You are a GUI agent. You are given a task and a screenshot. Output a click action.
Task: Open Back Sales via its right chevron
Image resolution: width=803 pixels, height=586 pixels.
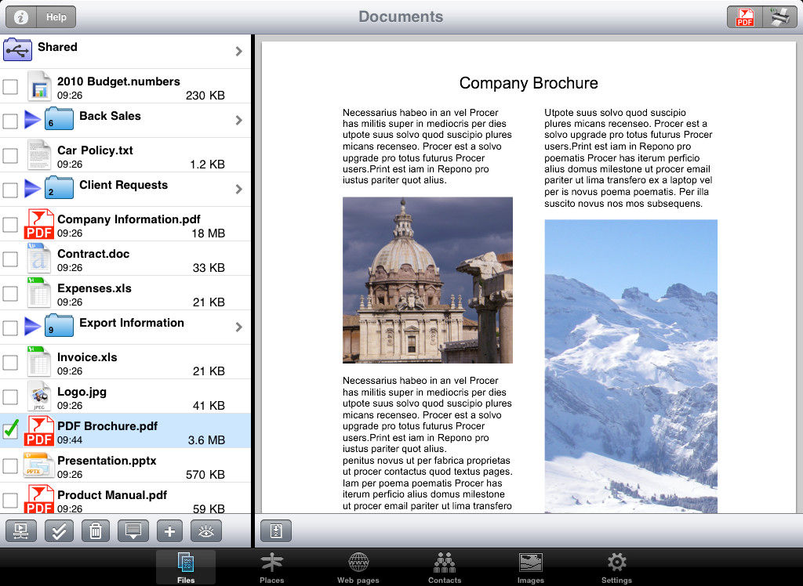pyautogui.click(x=238, y=121)
